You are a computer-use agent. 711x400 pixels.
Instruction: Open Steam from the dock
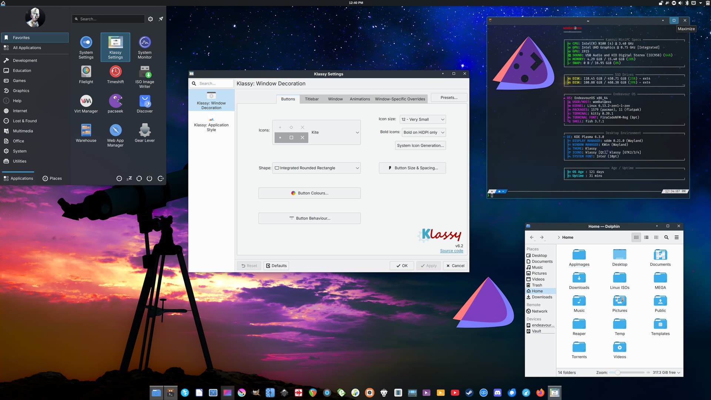(469, 393)
